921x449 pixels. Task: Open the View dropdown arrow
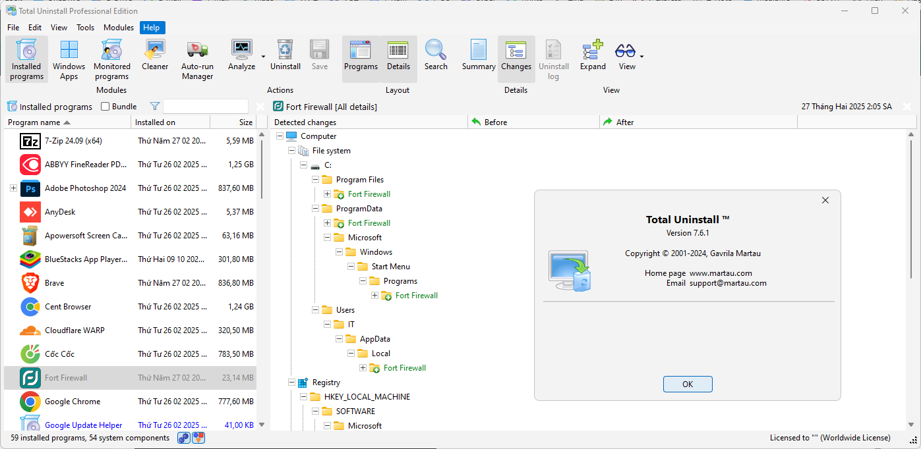click(641, 56)
